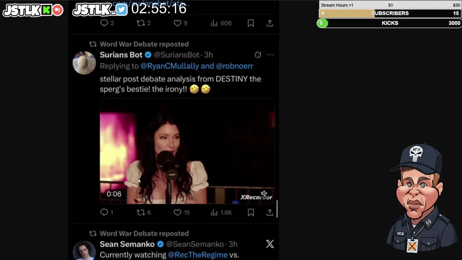This screenshot has width=462, height=260.
Task: Click the SUBSCRIBERS goal bar
Action: (x=390, y=13)
